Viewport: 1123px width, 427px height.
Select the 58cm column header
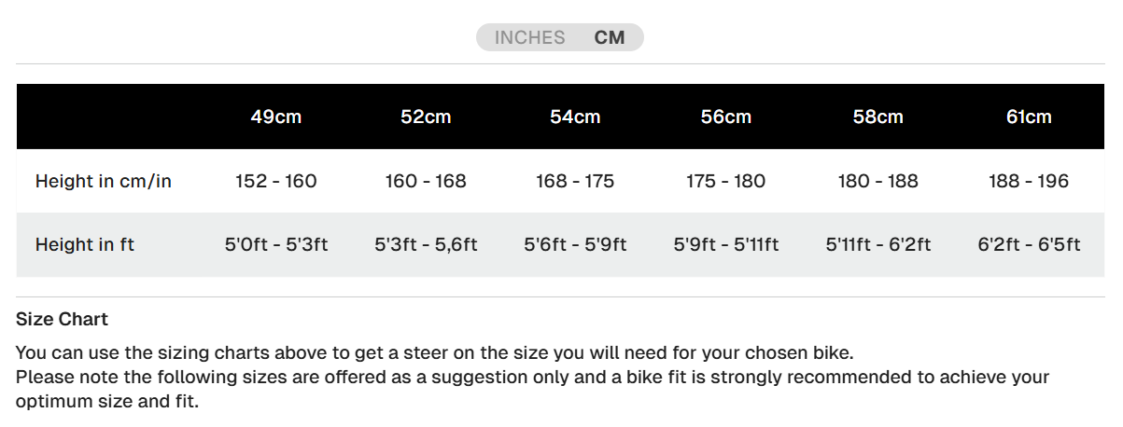pos(877,117)
